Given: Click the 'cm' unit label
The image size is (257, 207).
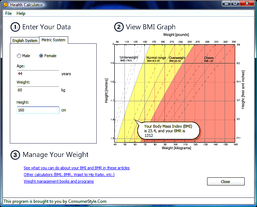Looking at the screenshot, I should (x=64, y=110).
